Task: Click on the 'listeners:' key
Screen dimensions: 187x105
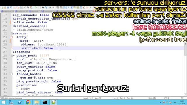Action: click(x=22, y=52)
